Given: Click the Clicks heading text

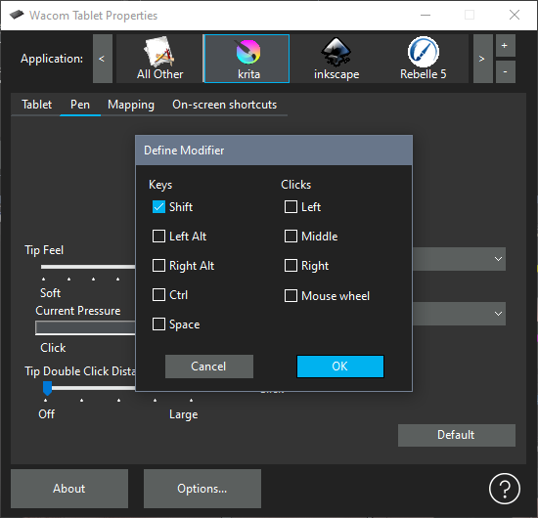Looking at the screenshot, I should point(295,185).
